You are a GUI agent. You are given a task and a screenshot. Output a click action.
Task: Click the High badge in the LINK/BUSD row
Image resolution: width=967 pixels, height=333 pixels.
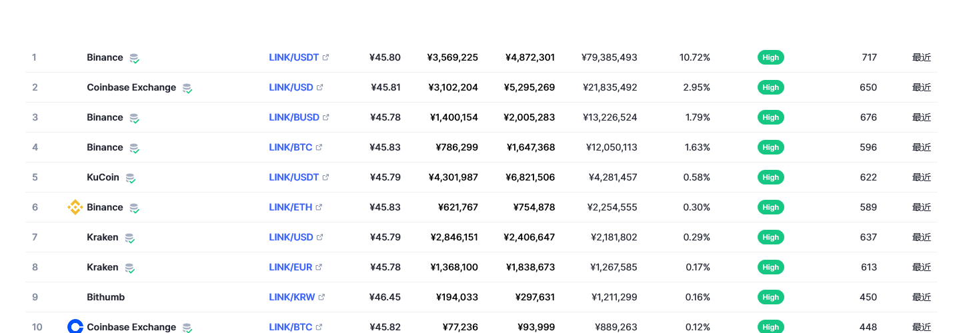tap(771, 117)
